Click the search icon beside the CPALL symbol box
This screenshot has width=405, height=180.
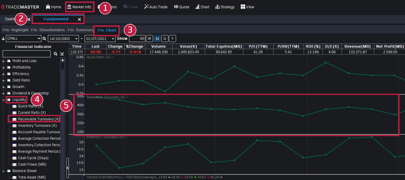44,39
